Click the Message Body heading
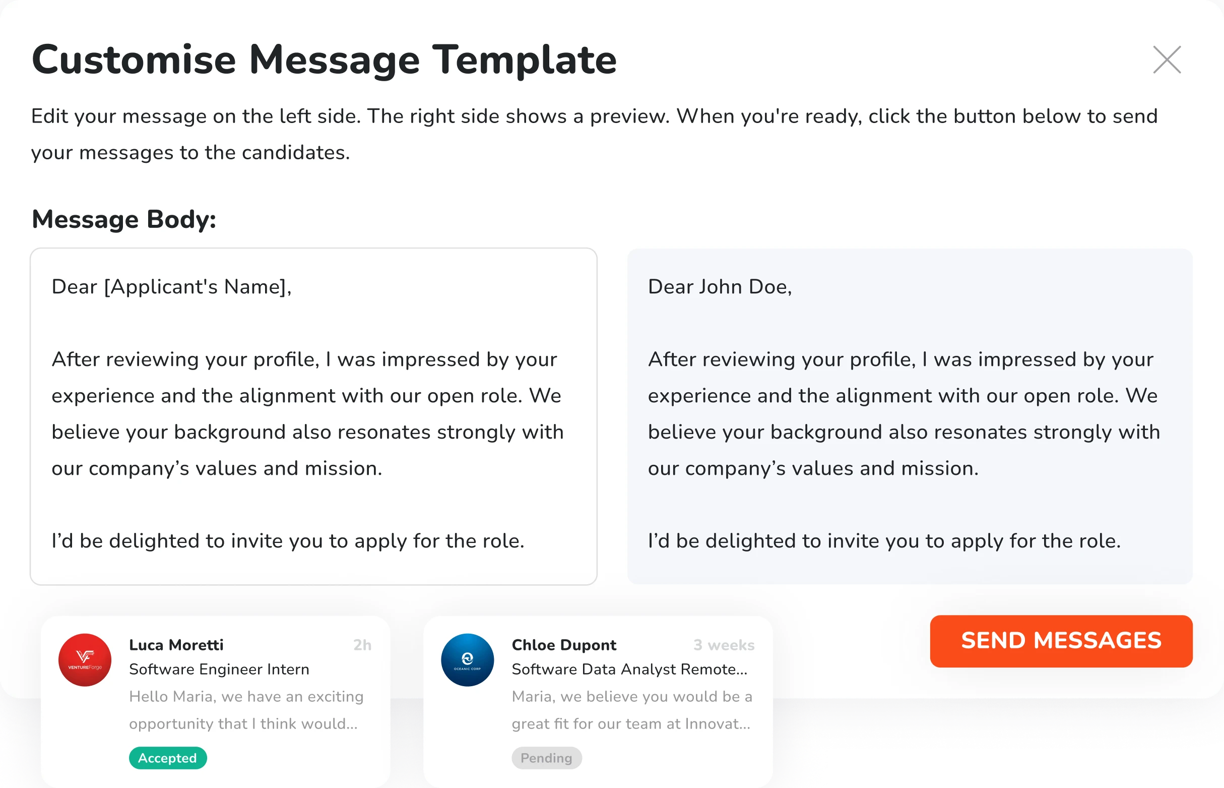The height and width of the screenshot is (788, 1224). coord(123,219)
